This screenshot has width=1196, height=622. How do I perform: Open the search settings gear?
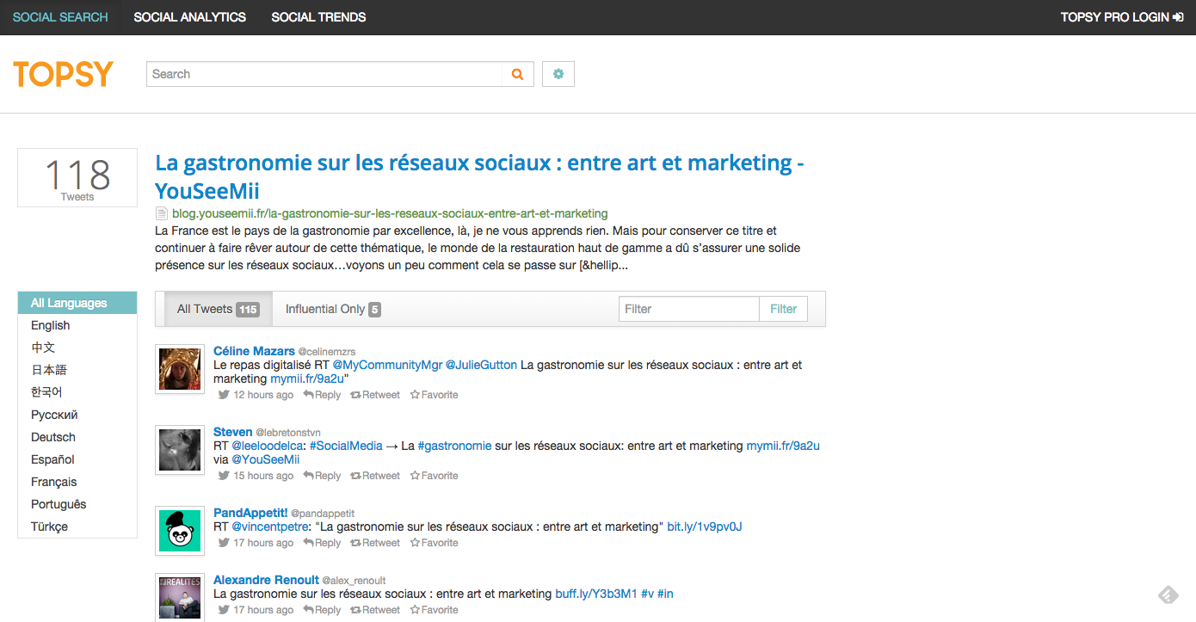(558, 74)
